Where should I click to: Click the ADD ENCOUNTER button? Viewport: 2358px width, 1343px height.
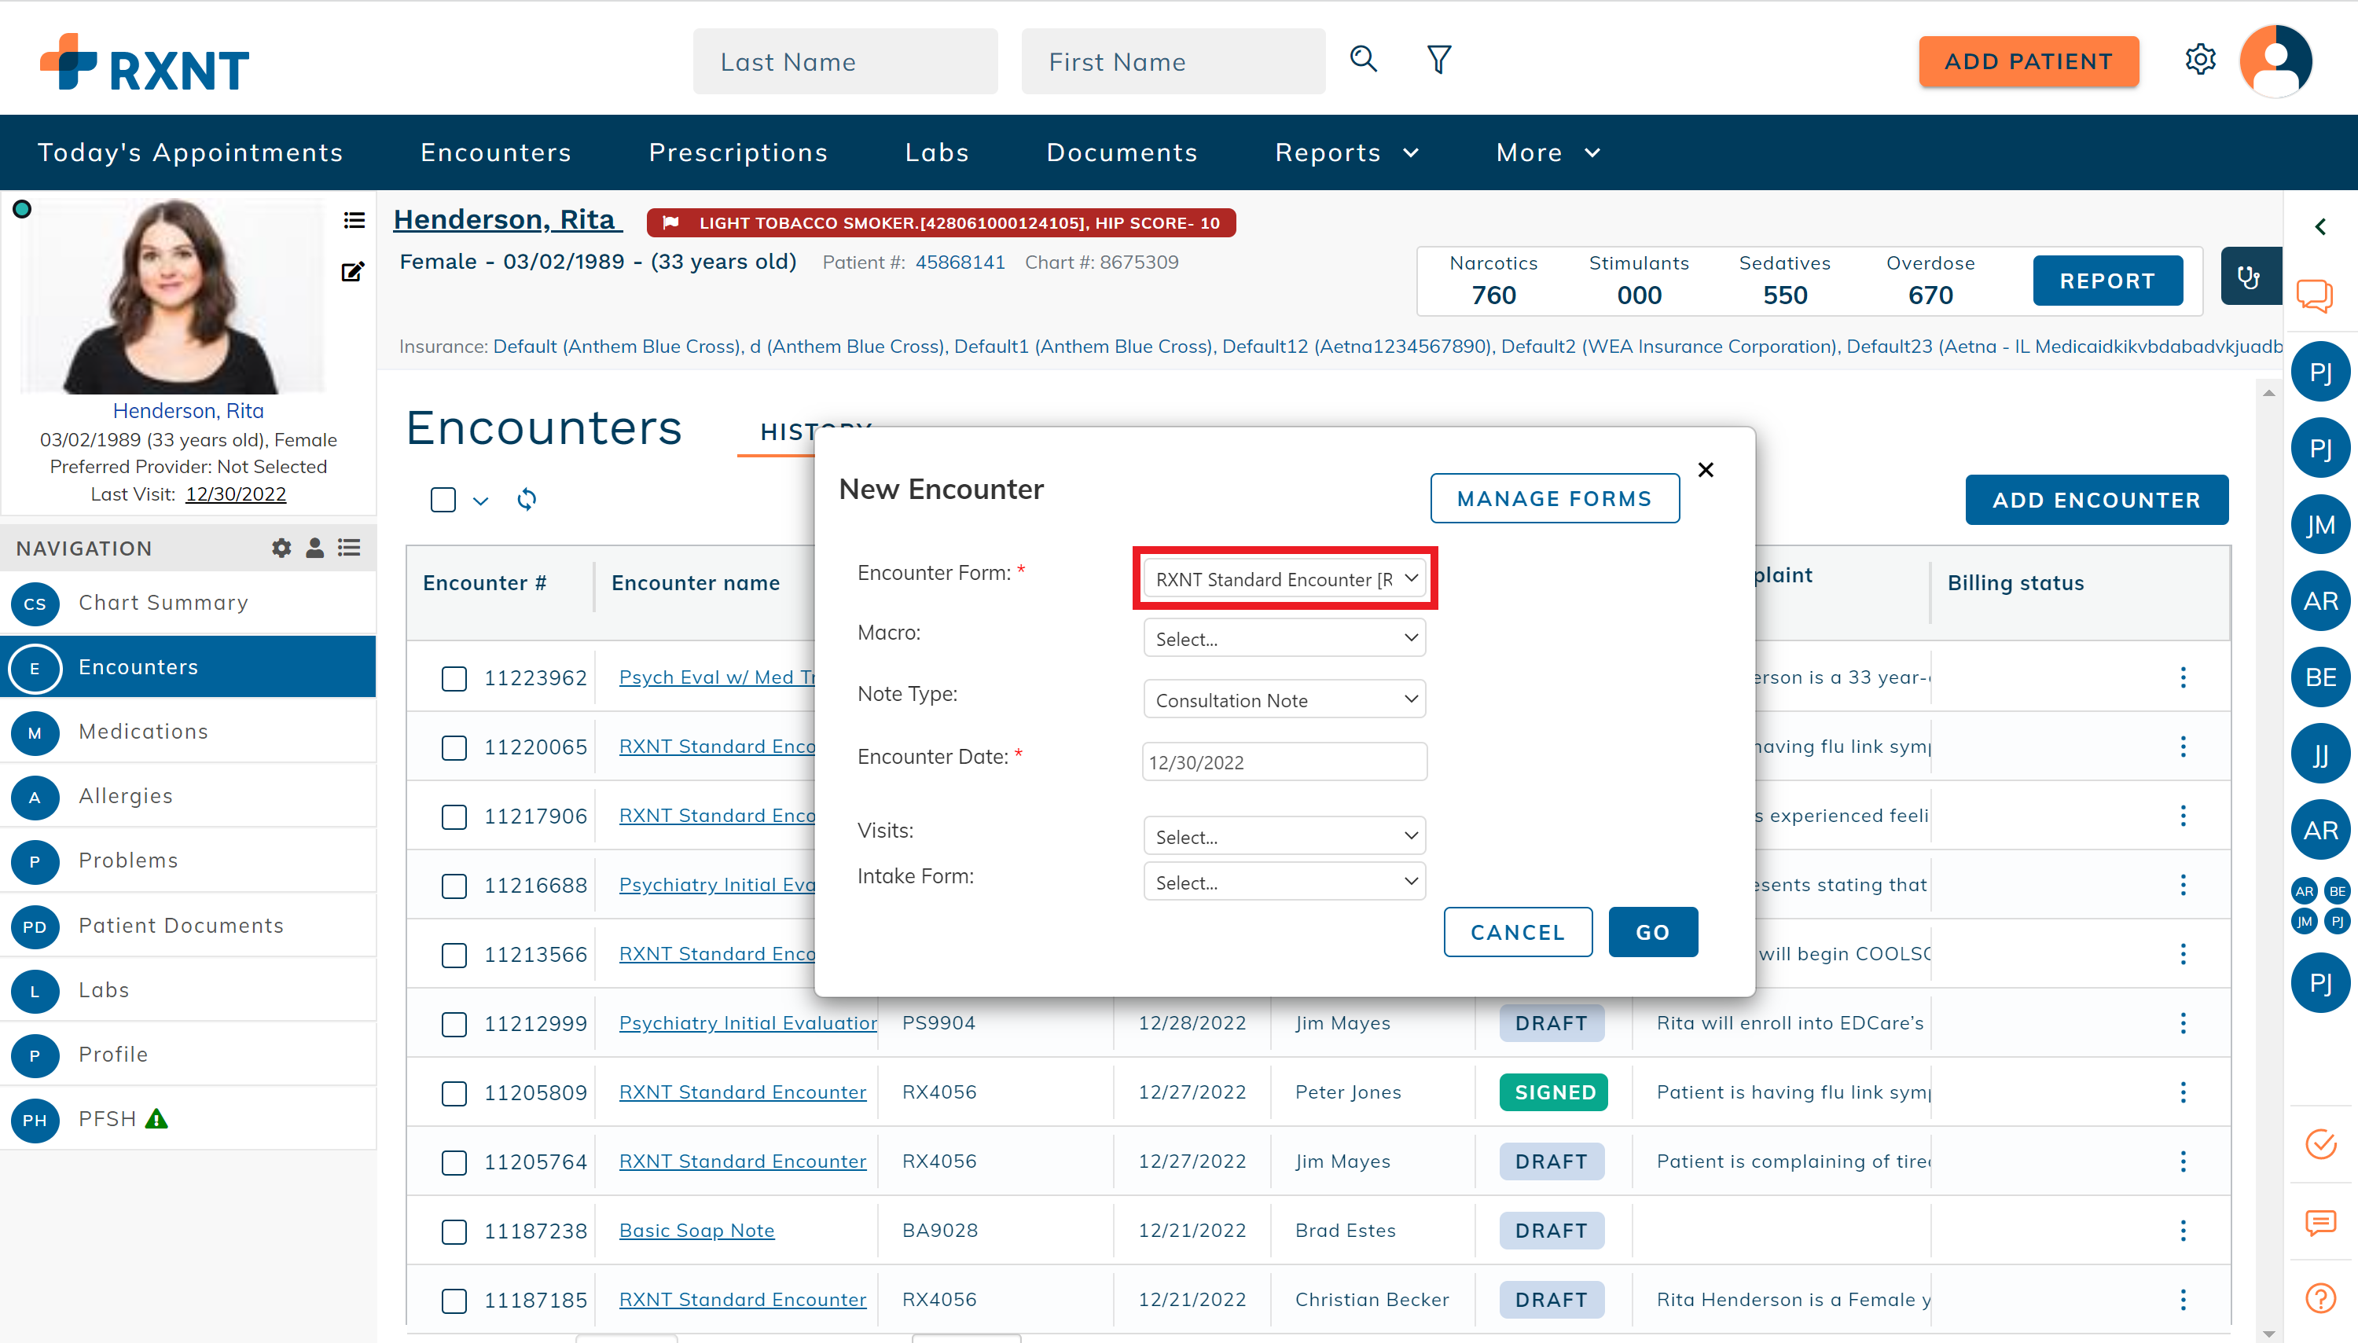[2096, 500]
